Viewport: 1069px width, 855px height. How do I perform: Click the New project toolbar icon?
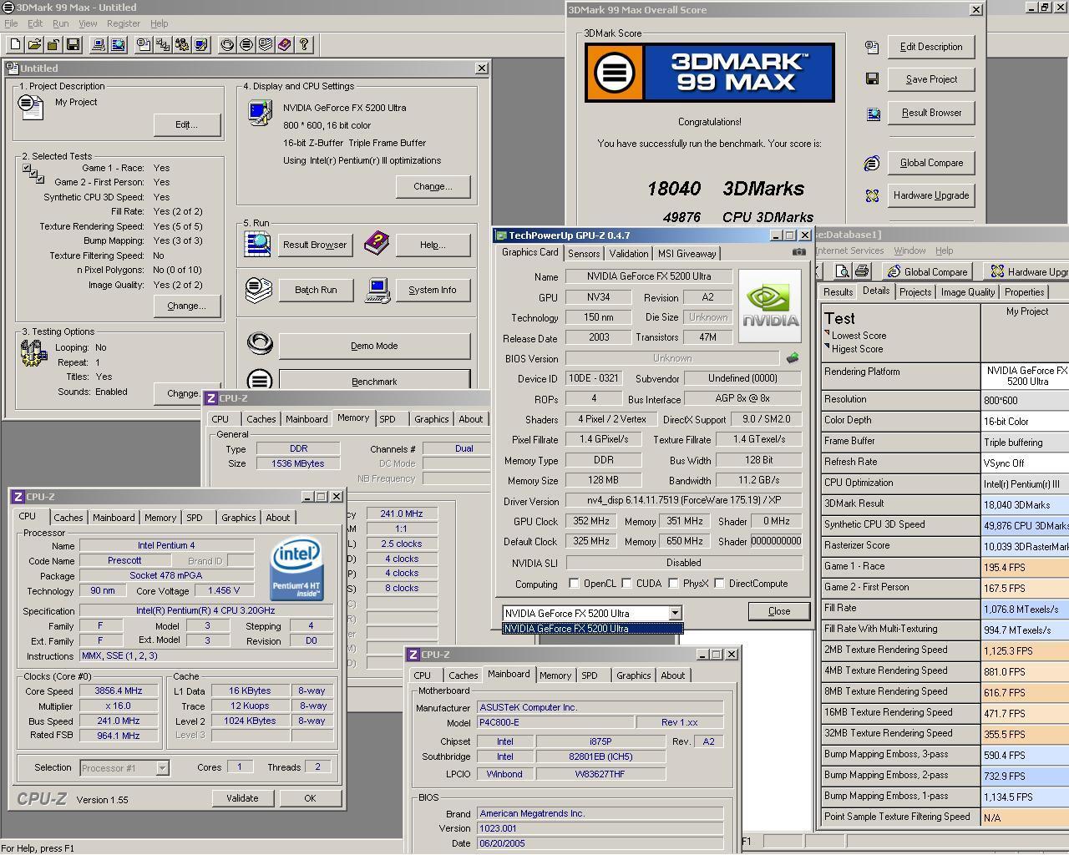point(16,44)
